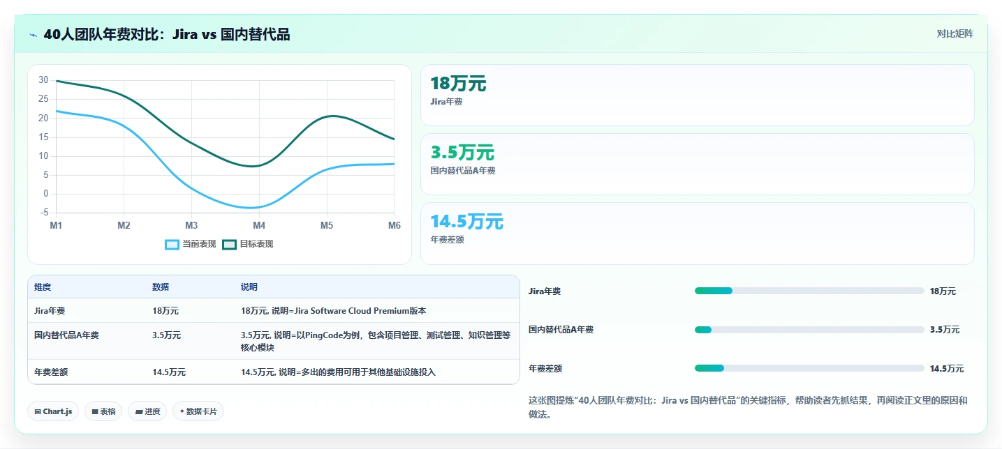Click the M1 axis label
The width and height of the screenshot is (1002, 449).
(56, 225)
